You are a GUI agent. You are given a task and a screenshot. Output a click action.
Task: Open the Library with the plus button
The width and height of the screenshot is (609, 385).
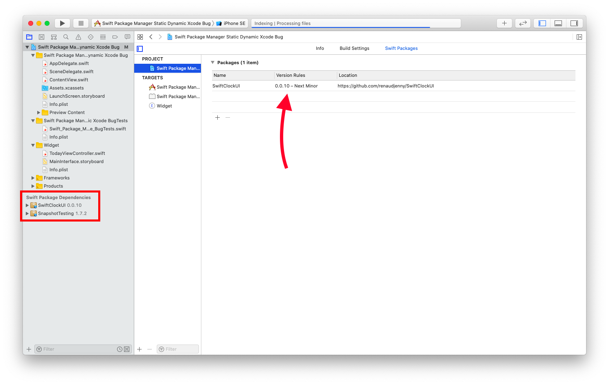pos(504,23)
